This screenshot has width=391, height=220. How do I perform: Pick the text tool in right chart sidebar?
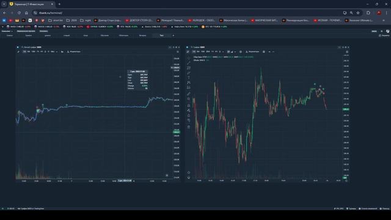[189, 78]
